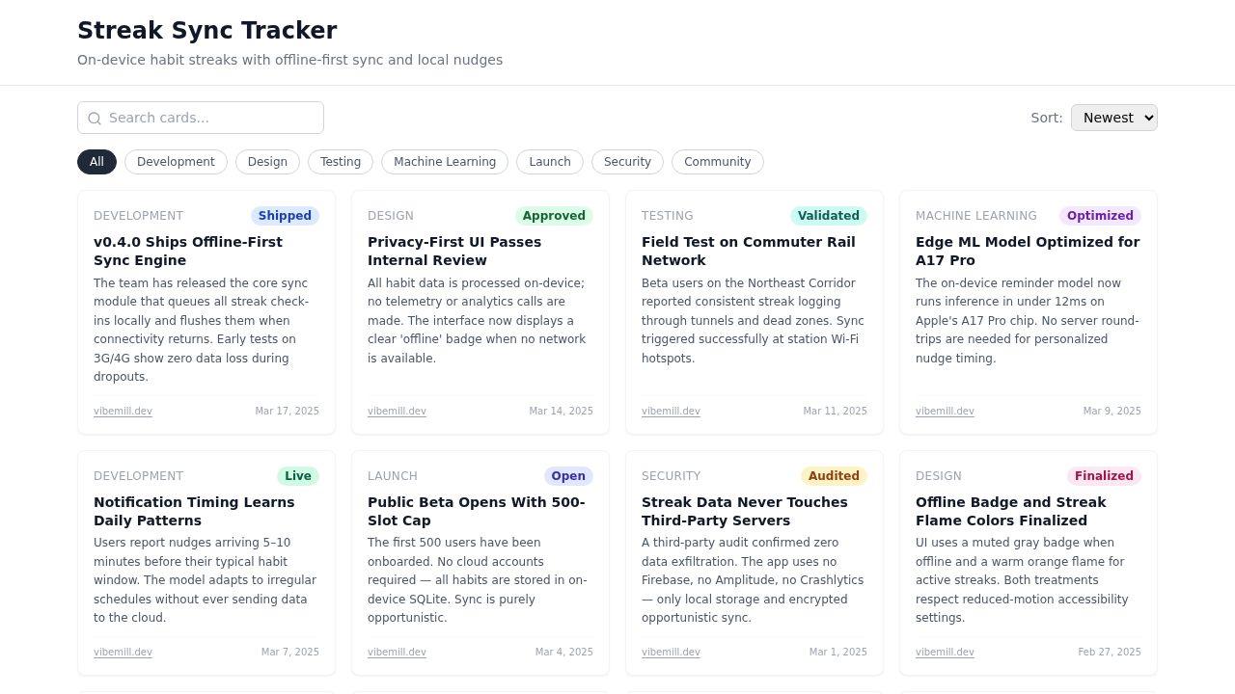Open vibemill.dev link on Privacy-First UI card
This screenshot has height=694, width=1235.
click(397, 412)
